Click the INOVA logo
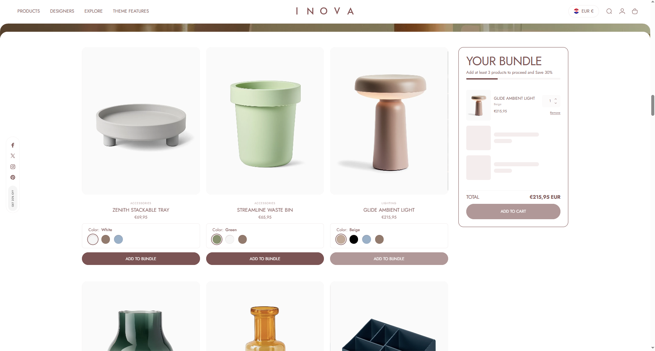655x351 pixels. [x=325, y=11]
